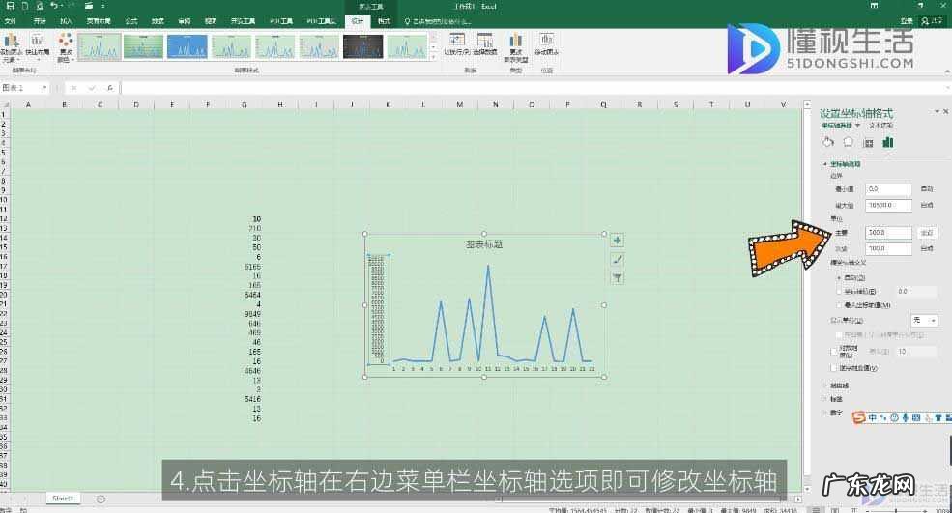Expand the chart styles gallery more arrow

click(434, 57)
